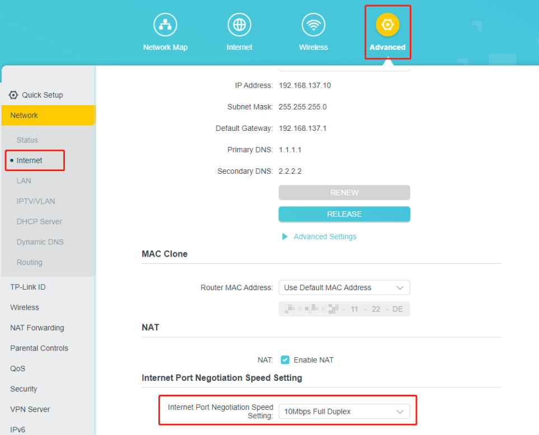Open Parental Controls section
539x435 pixels.
coord(39,348)
